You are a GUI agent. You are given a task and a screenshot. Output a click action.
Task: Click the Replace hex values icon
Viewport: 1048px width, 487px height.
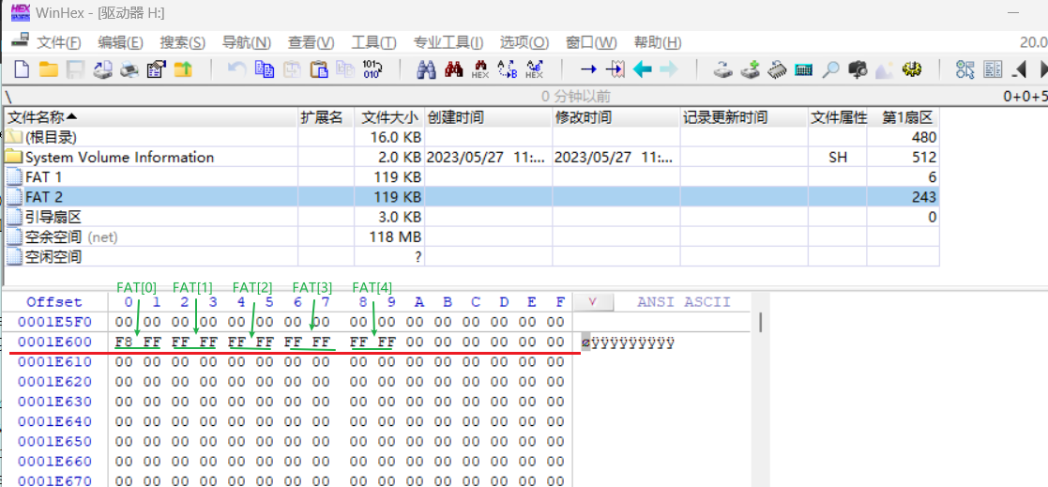coord(535,69)
